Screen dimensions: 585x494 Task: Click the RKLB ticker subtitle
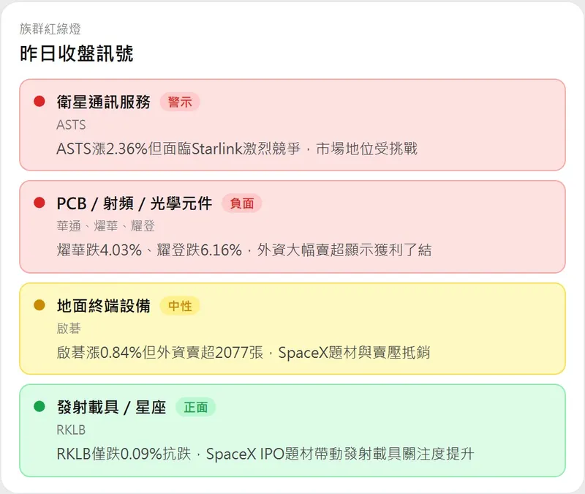click(71, 430)
